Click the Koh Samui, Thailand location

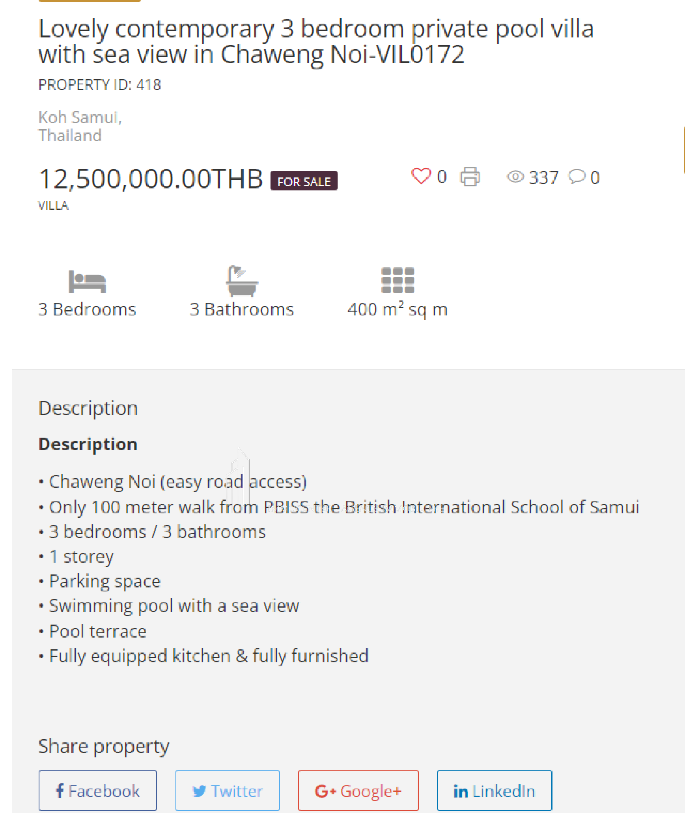80,126
